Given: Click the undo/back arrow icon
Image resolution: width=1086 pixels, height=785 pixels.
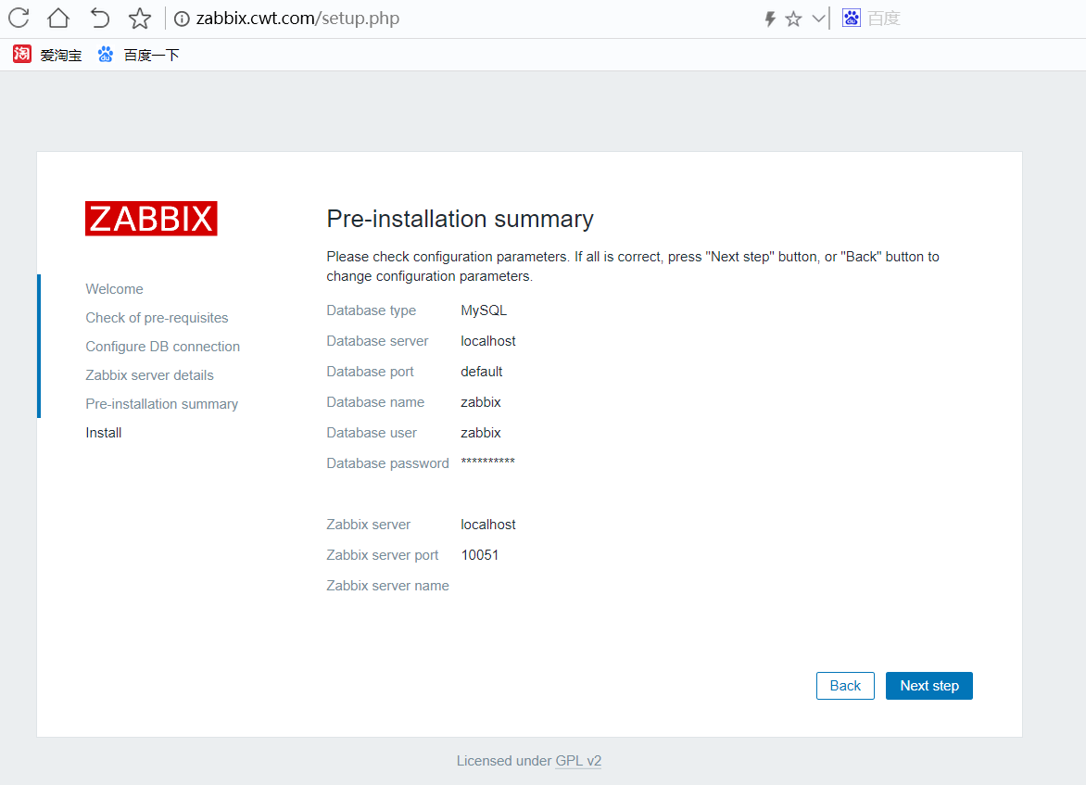Looking at the screenshot, I should [100, 18].
